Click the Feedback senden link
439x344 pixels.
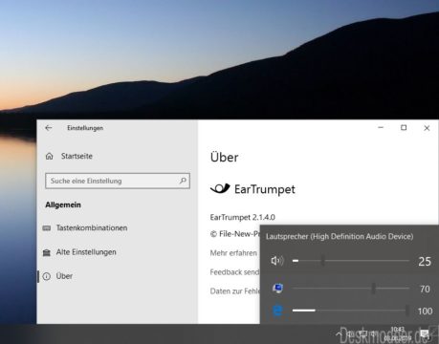[234, 272]
